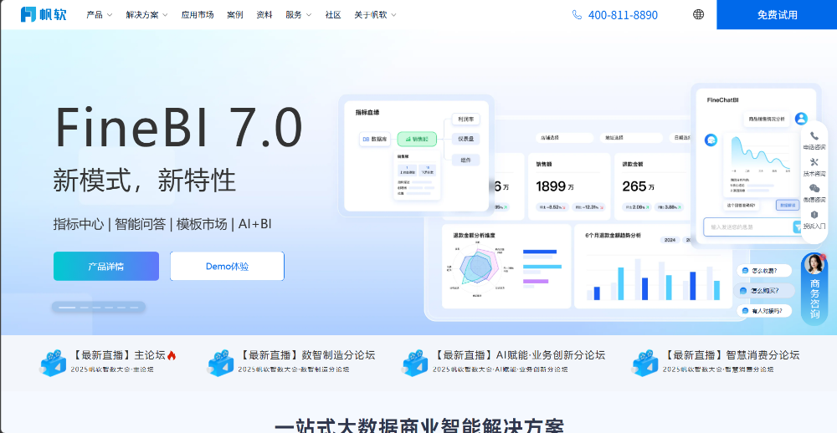This screenshot has height=433, width=837.
Task: Click the 怎么购买? quick question chip
Action: point(764,291)
